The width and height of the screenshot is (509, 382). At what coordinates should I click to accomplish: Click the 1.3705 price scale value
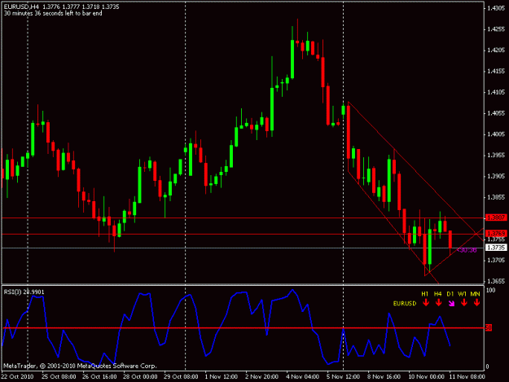496,260
